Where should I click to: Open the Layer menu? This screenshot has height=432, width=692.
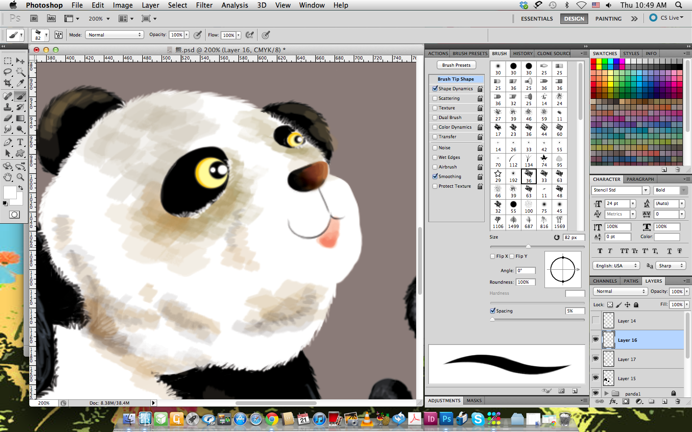[150, 5]
